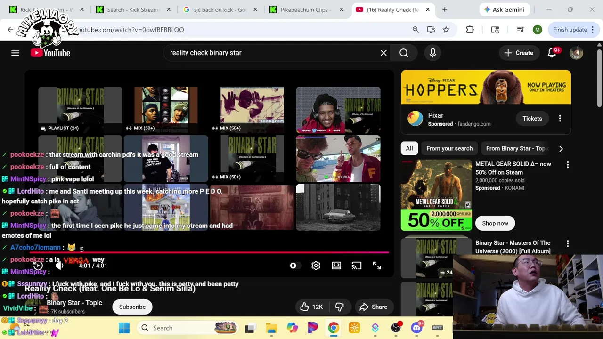603x339 pixels.
Task: Mute the video with the speaker icon
Action: (59, 266)
